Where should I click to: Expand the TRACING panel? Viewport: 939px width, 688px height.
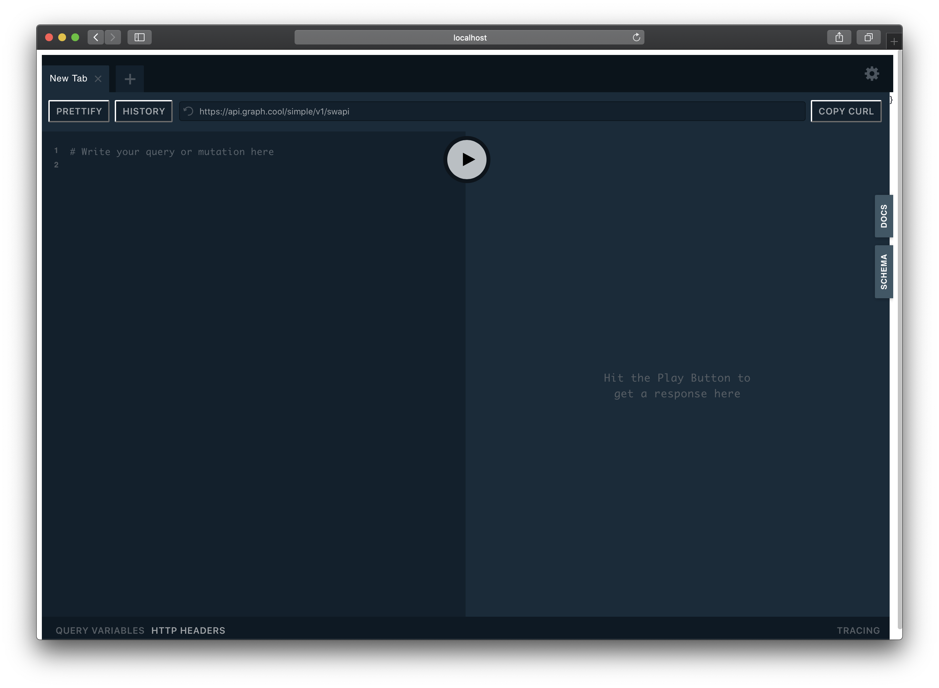pos(858,630)
